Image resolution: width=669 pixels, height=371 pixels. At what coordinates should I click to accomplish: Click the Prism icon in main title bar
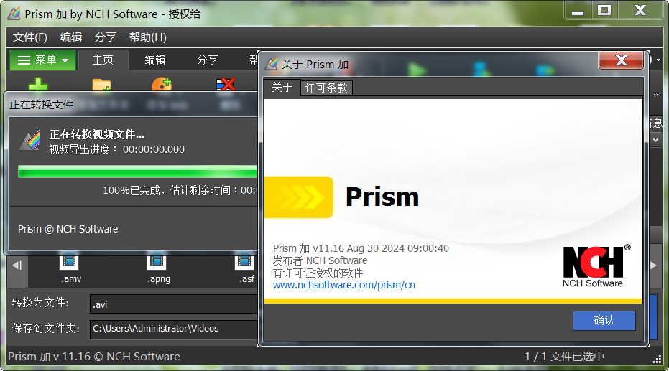pos(14,14)
